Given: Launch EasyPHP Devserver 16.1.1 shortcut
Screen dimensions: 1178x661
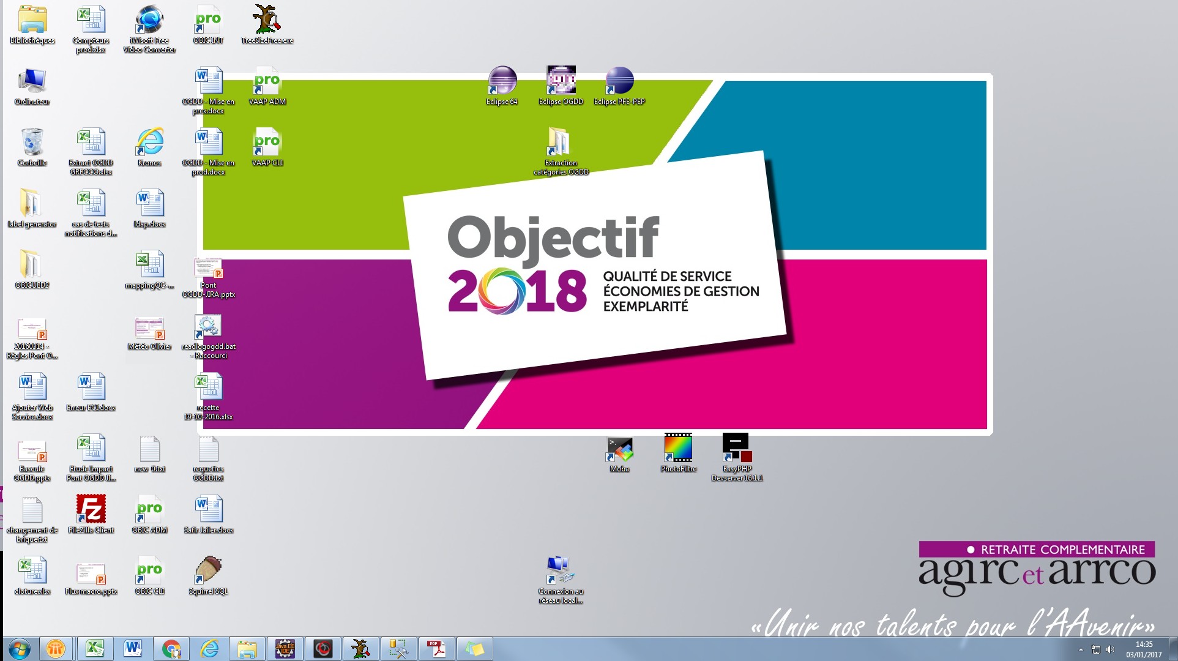Looking at the screenshot, I should click(x=737, y=457).
